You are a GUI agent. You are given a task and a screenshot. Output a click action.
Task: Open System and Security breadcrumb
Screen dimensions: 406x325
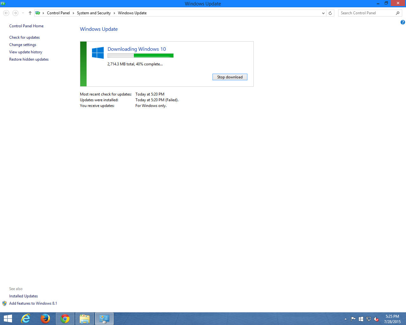point(94,13)
